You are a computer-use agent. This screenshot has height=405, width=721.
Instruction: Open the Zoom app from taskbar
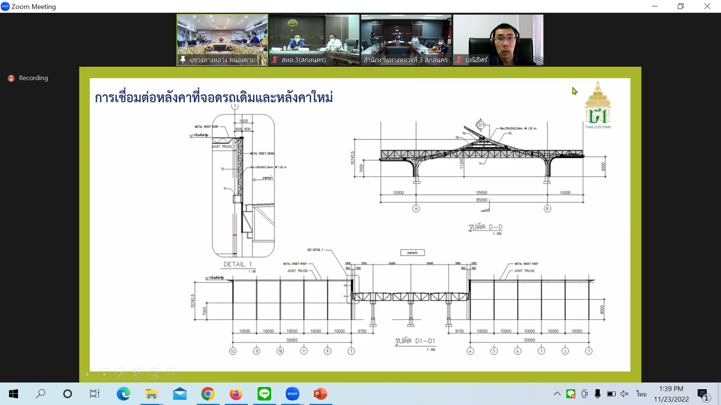click(x=292, y=394)
